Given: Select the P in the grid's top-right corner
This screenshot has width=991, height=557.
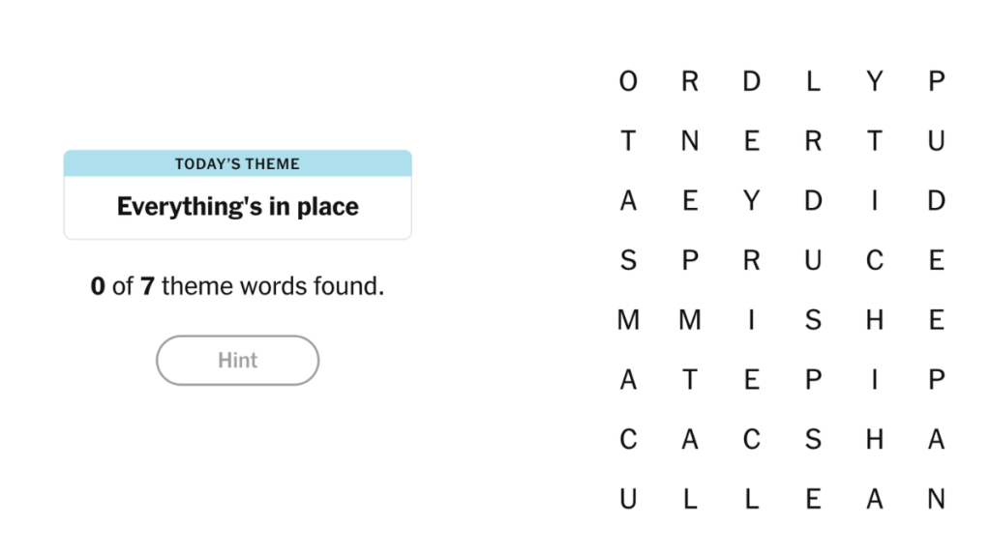Looking at the screenshot, I should coord(936,81).
